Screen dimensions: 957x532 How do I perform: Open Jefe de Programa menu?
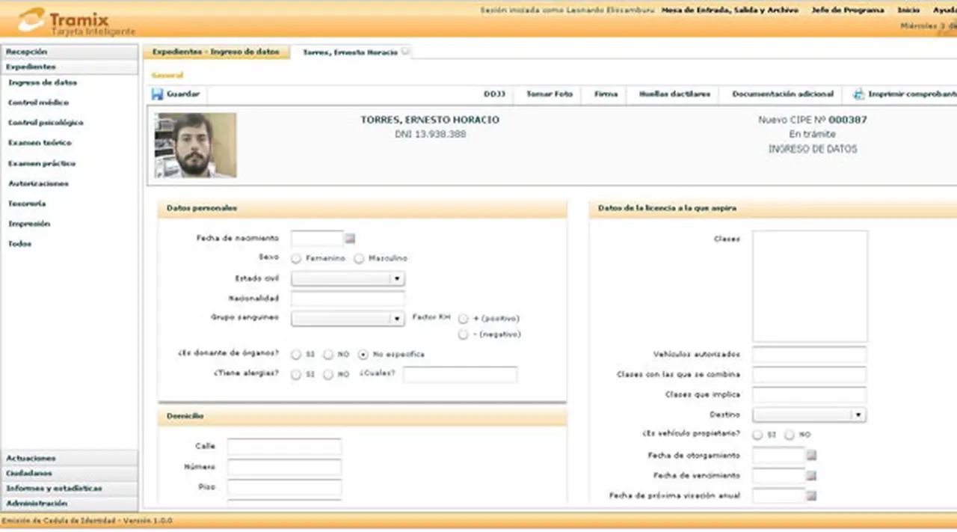point(848,10)
